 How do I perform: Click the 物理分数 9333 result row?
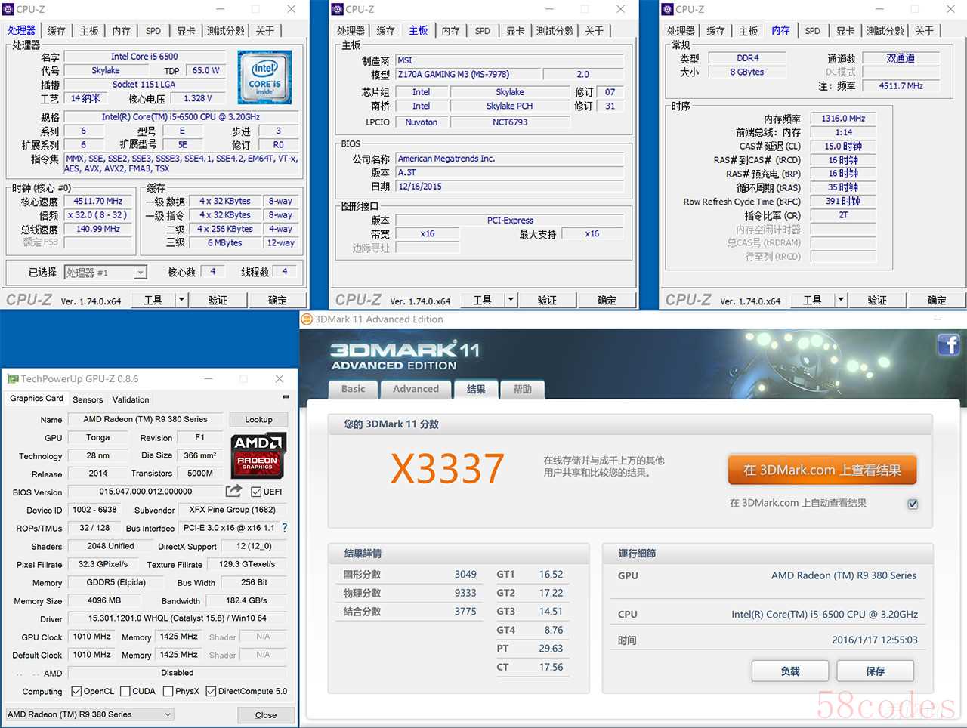tap(409, 593)
